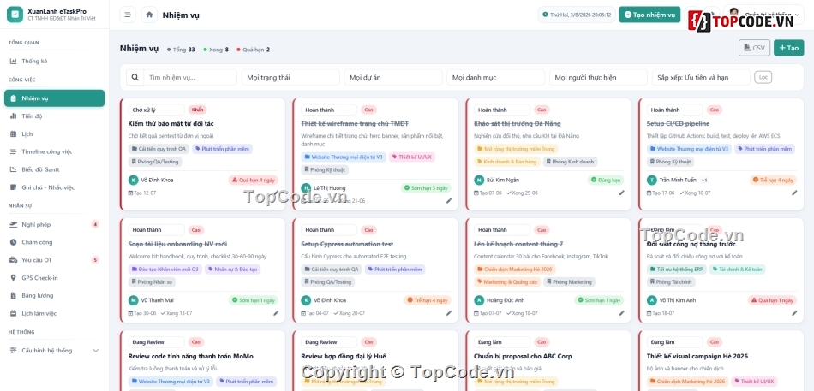814x391 pixels.
Task: Open GPS Check-in in the sidebar
Action: pyautogui.click(x=55, y=278)
